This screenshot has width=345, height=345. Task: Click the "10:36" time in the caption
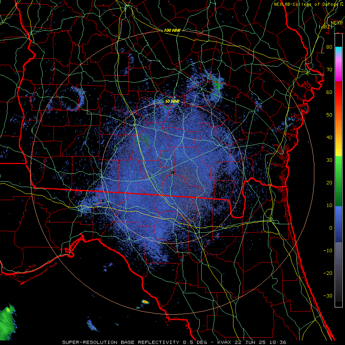(278, 342)
